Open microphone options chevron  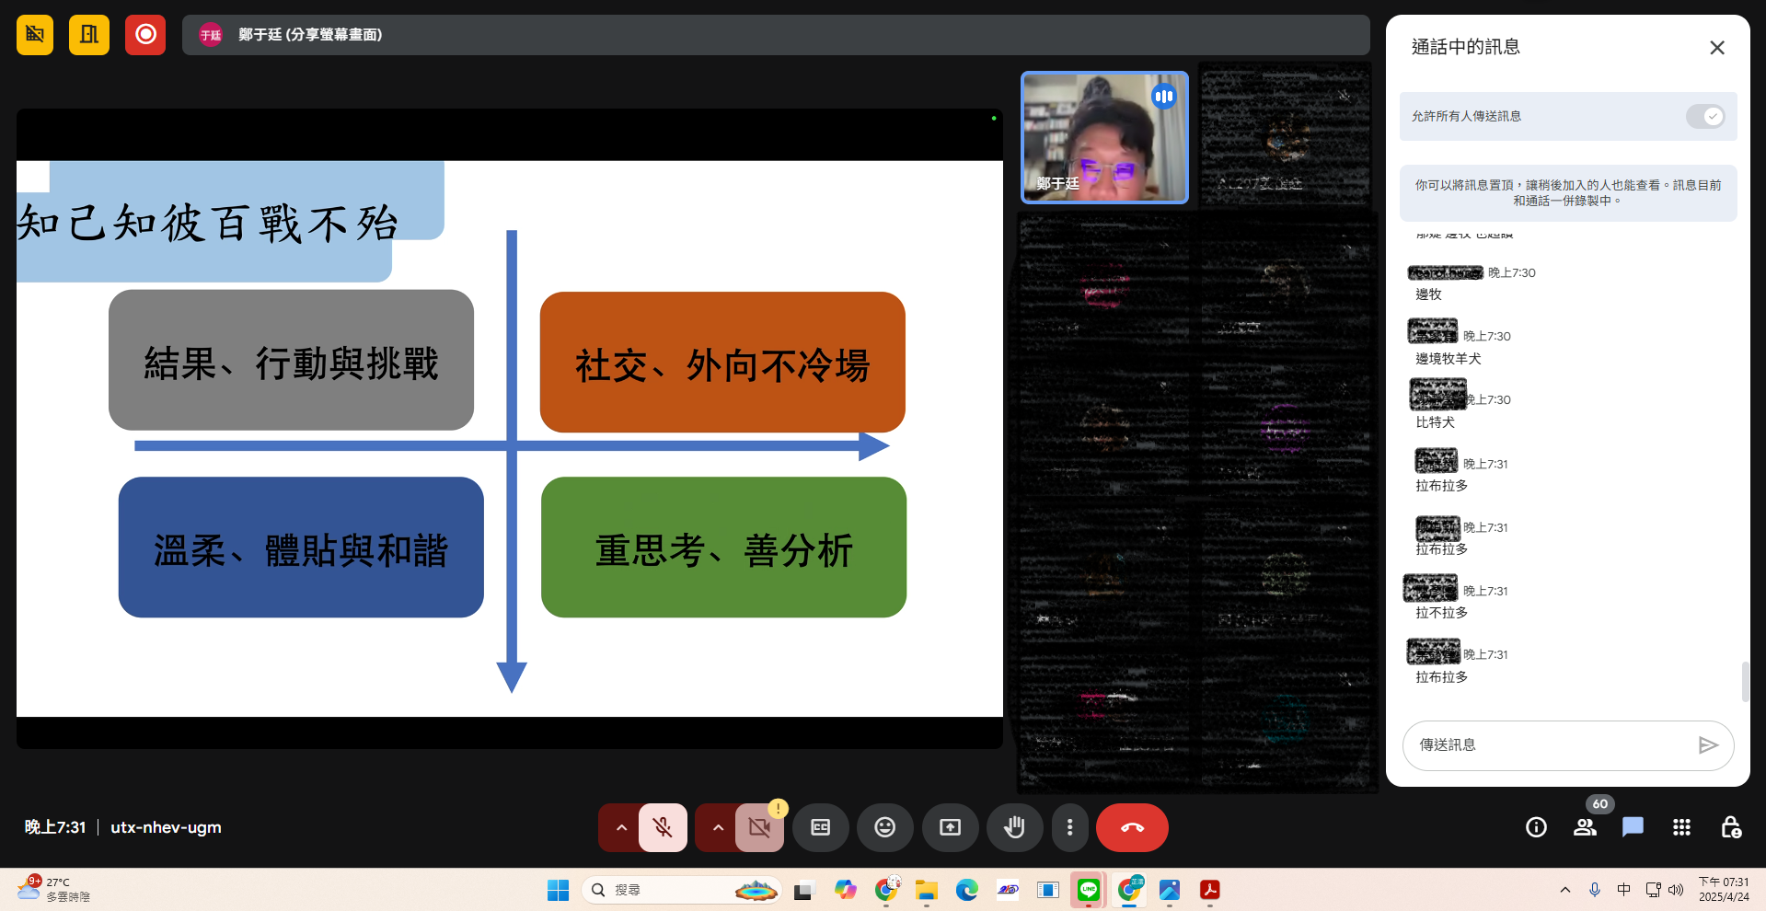[621, 827]
